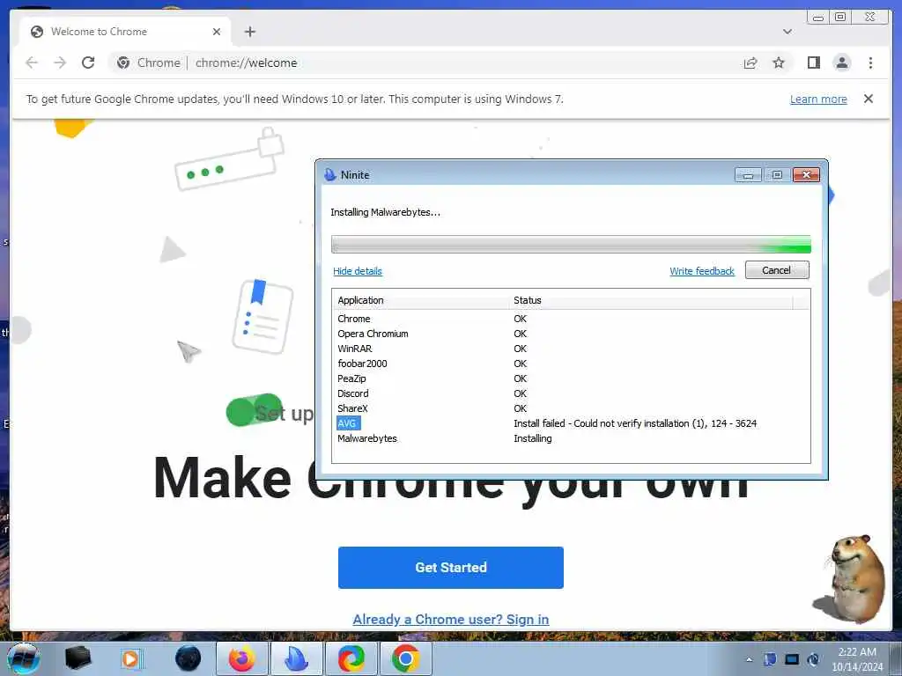Show hidden system tray icons
Screen dimensions: 902x676
pyautogui.click(x=749, y=659)
